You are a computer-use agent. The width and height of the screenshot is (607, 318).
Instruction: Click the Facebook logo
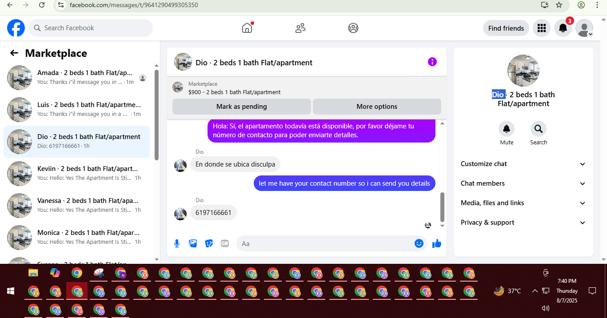[16, 28]
